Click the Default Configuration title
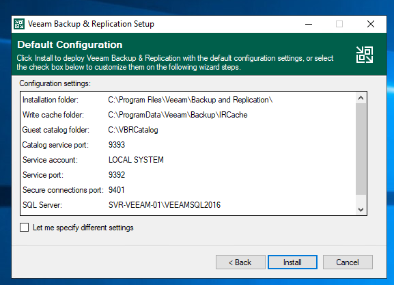 70,45
